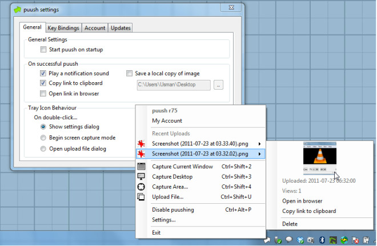Click the monitor icon next to Capture Desktop
The image size is (377, 246).
141,176
